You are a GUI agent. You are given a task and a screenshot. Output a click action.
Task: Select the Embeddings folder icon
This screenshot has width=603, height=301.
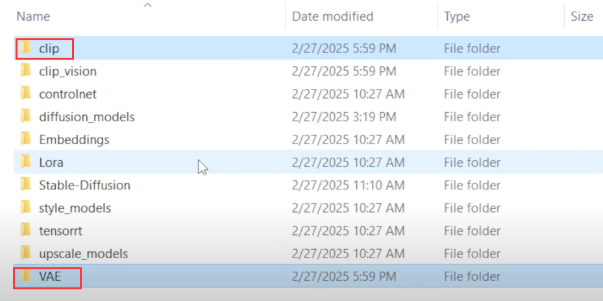click(x=25, y=139)
